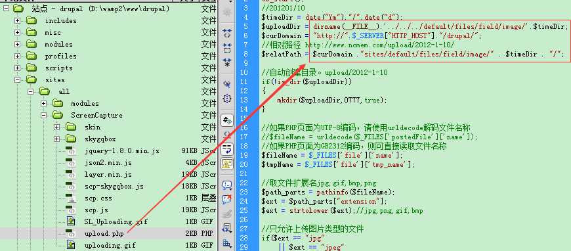Image resolution: width=571 pixels, height=251 pixels.
Task: Select the upload.php file row
Action: 108,233
